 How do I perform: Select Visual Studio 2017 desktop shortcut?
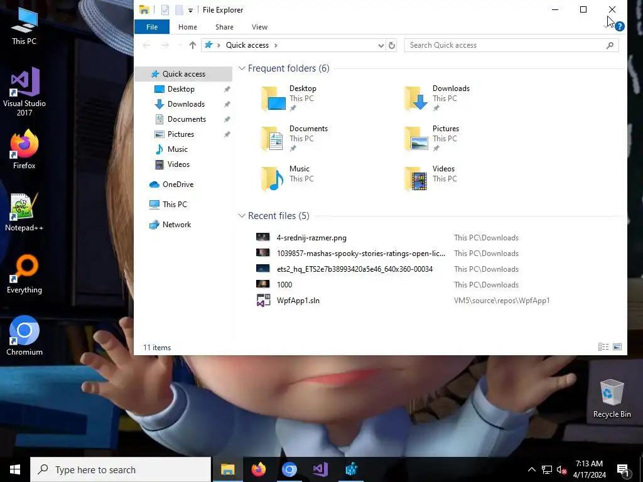point(24,92)
